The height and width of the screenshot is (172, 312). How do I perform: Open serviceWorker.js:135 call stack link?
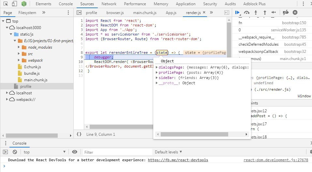click(289, 30)
